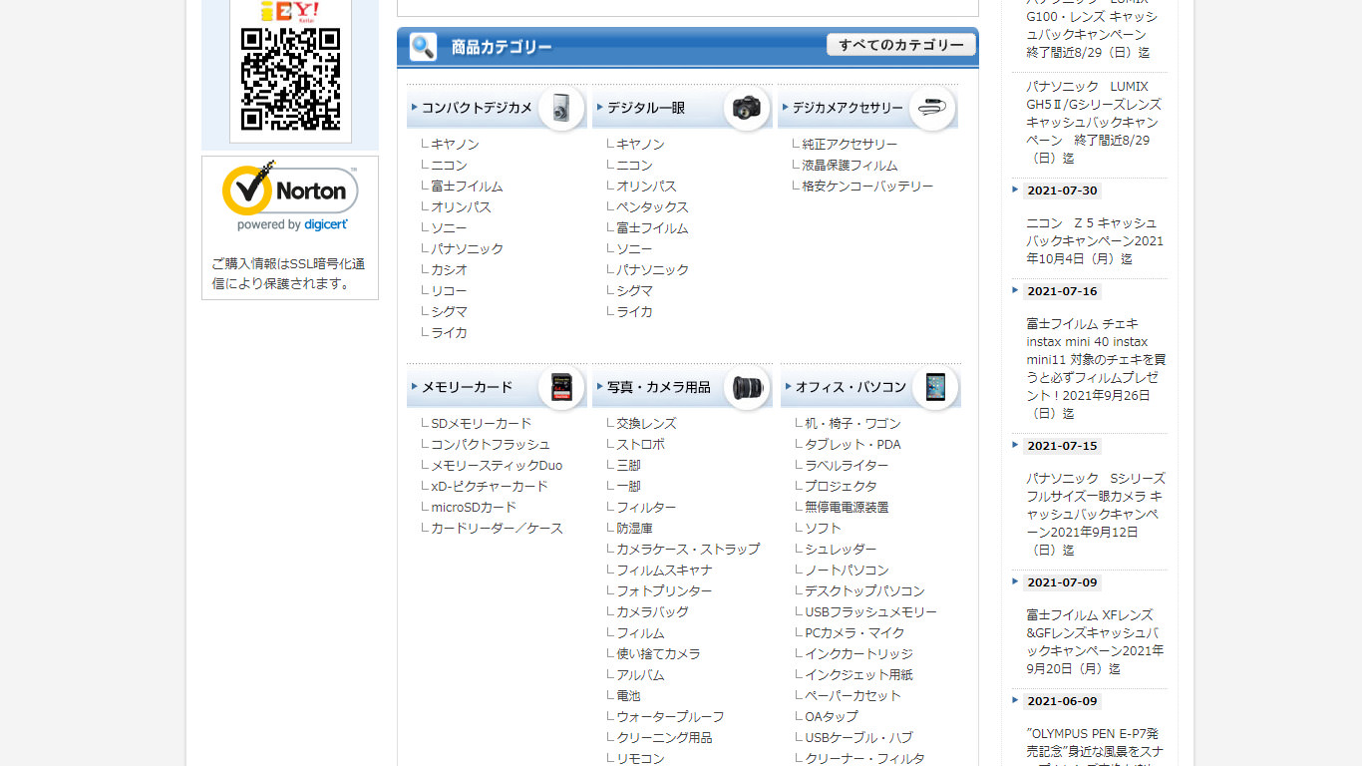1362x766 pixels.
Task: Click the Norton secured seal
Action: 290,196
